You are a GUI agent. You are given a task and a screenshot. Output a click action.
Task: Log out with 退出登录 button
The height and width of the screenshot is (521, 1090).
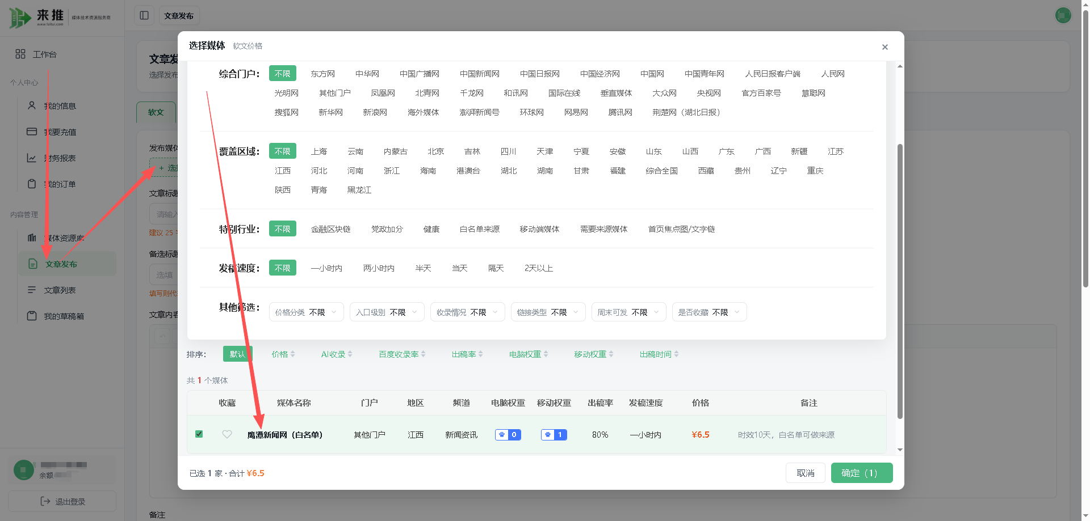pos(62,502)
